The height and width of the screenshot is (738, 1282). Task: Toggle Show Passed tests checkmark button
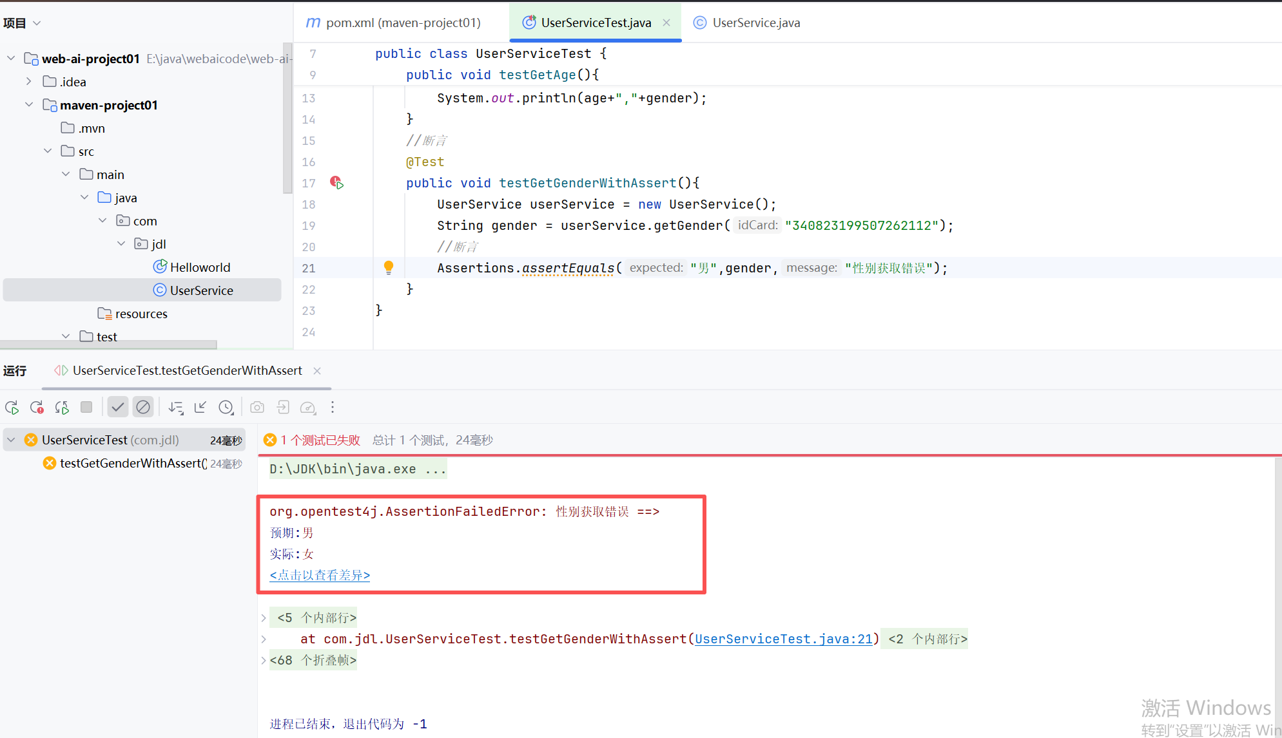pos(117,407)
